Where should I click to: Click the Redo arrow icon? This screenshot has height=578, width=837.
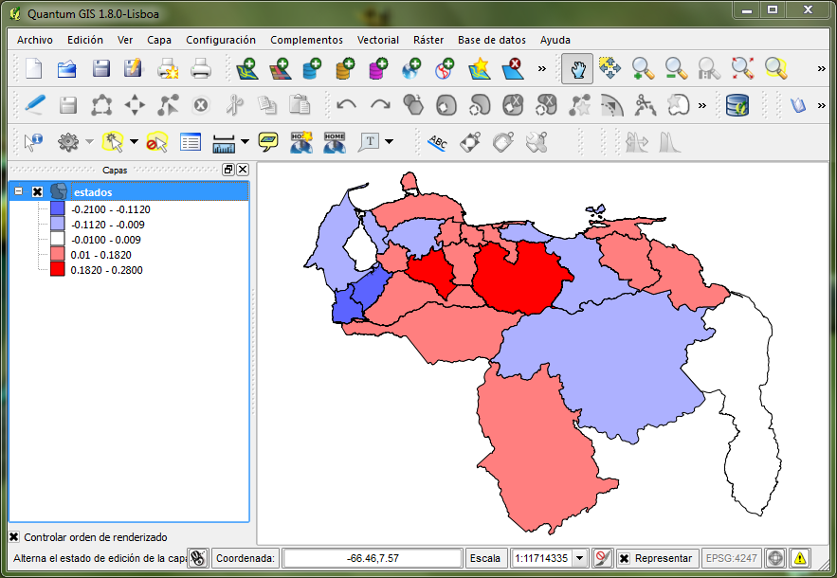[380, 105]
